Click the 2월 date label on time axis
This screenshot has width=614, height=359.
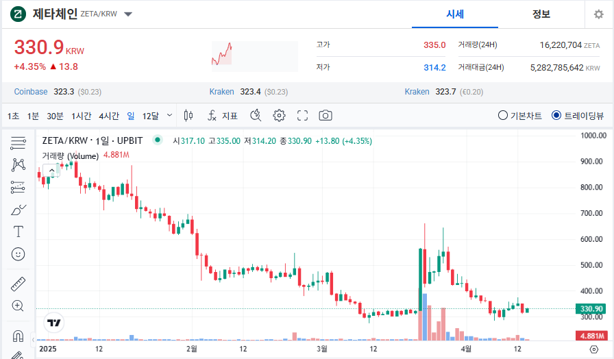191,349
